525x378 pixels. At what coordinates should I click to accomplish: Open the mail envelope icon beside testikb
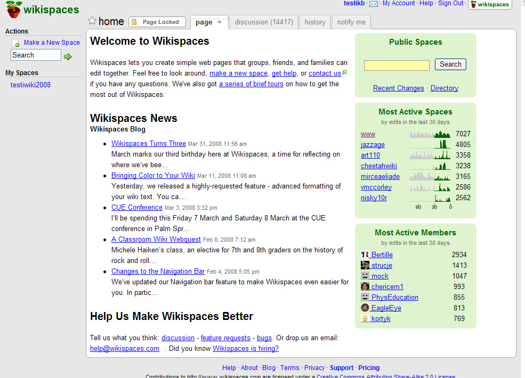coord(374,4)
